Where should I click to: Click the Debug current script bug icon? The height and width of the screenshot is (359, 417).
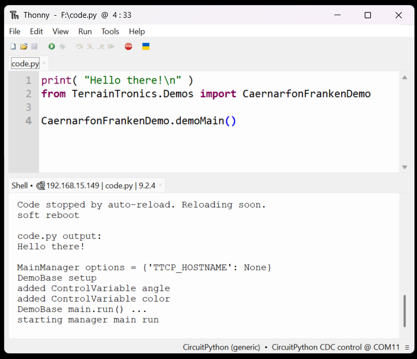pos(62,47)
